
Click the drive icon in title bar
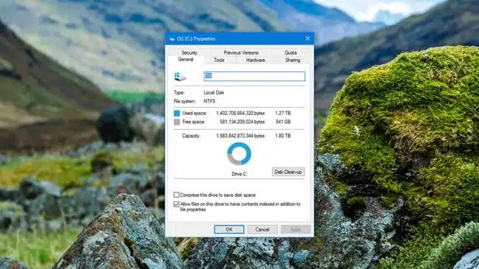tap(172, 39)
